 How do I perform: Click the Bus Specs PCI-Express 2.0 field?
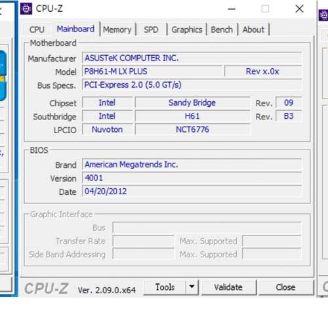click(192, 85)
